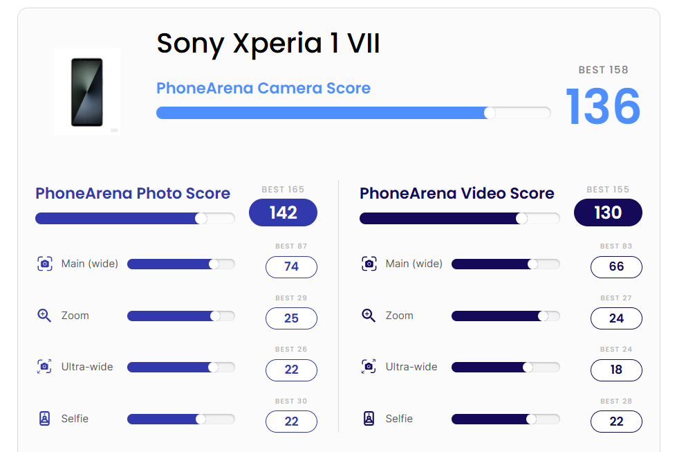Viewport: 677px width, 452px height.
Task: Click the Photo Score slider handle
Action: tap(201, 218)
